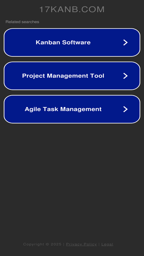This screenshot has height=256, width=144.
Task: Click the word Agile in third button
Action: click(x=33, y=109)
